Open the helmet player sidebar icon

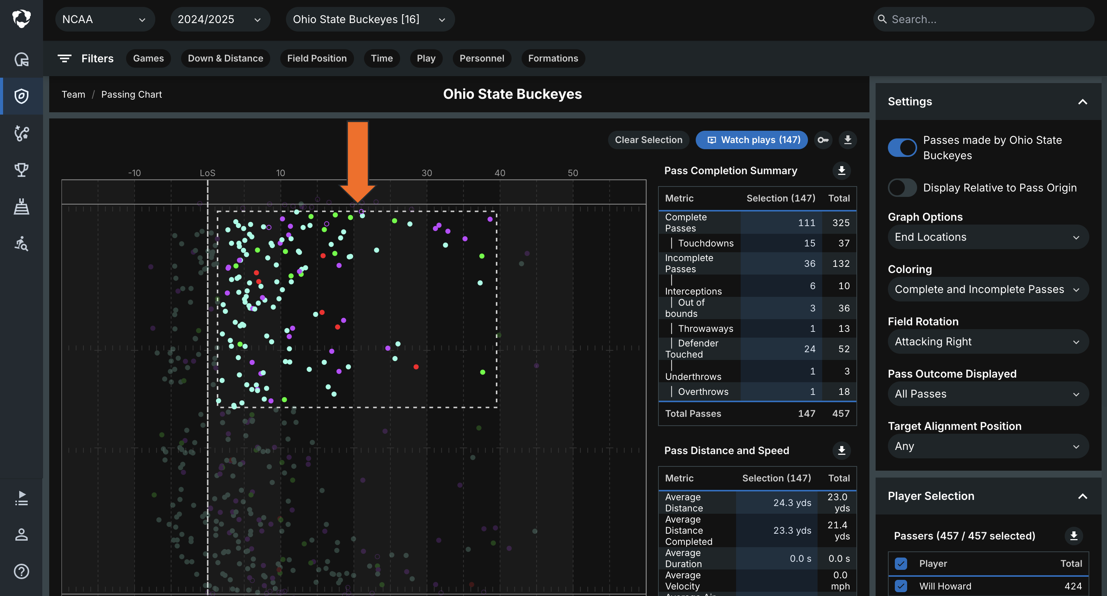coord(21,59)
